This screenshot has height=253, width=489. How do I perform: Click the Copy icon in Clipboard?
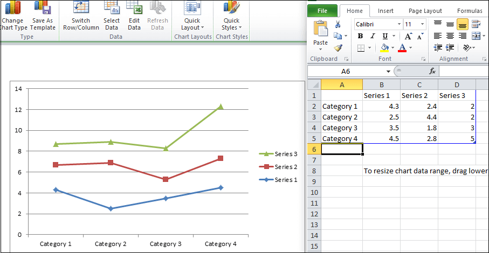point(338,36)
